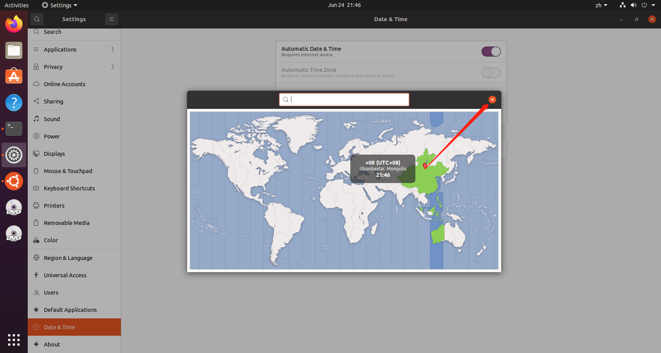The image size is (661, 353).
Task: Toggle Automatic Time Zone switch
Action: (x=491, y=73)
